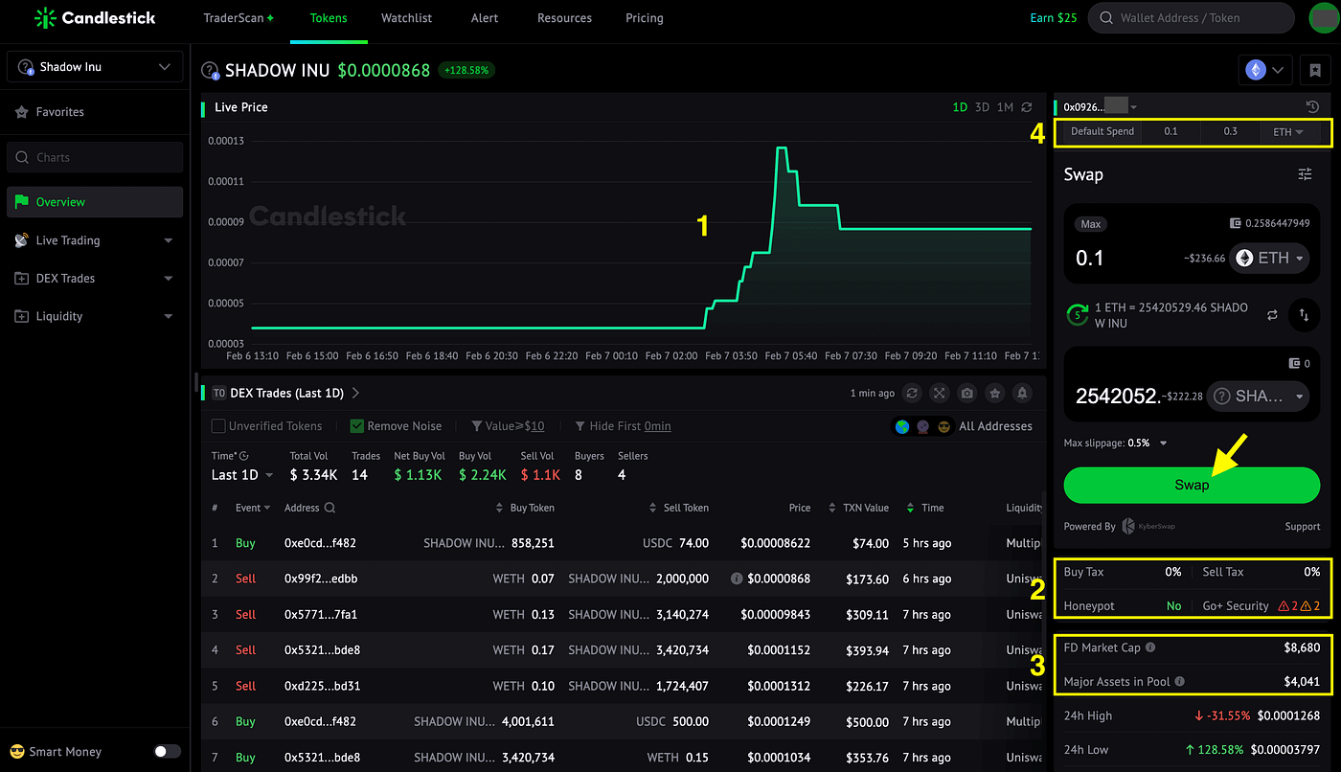Screen dimensions: 1341x772
Task: Open the TraderScan tab
Action: coord(239,18)
